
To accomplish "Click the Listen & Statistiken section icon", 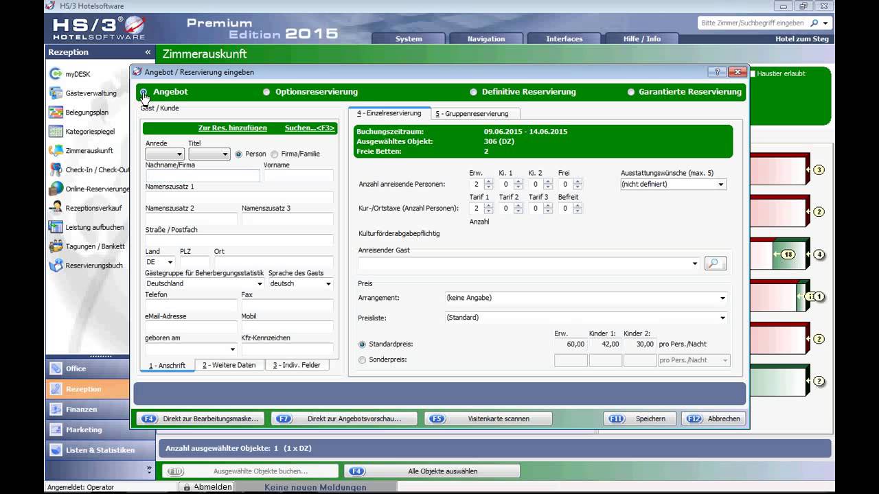I will click(x=55, y=450).
